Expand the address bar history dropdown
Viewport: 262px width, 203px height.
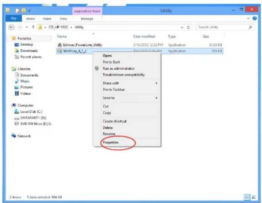182,27
